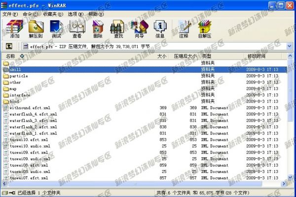
Task: Select the interface folder name
Action: click(x=20, y=95)
